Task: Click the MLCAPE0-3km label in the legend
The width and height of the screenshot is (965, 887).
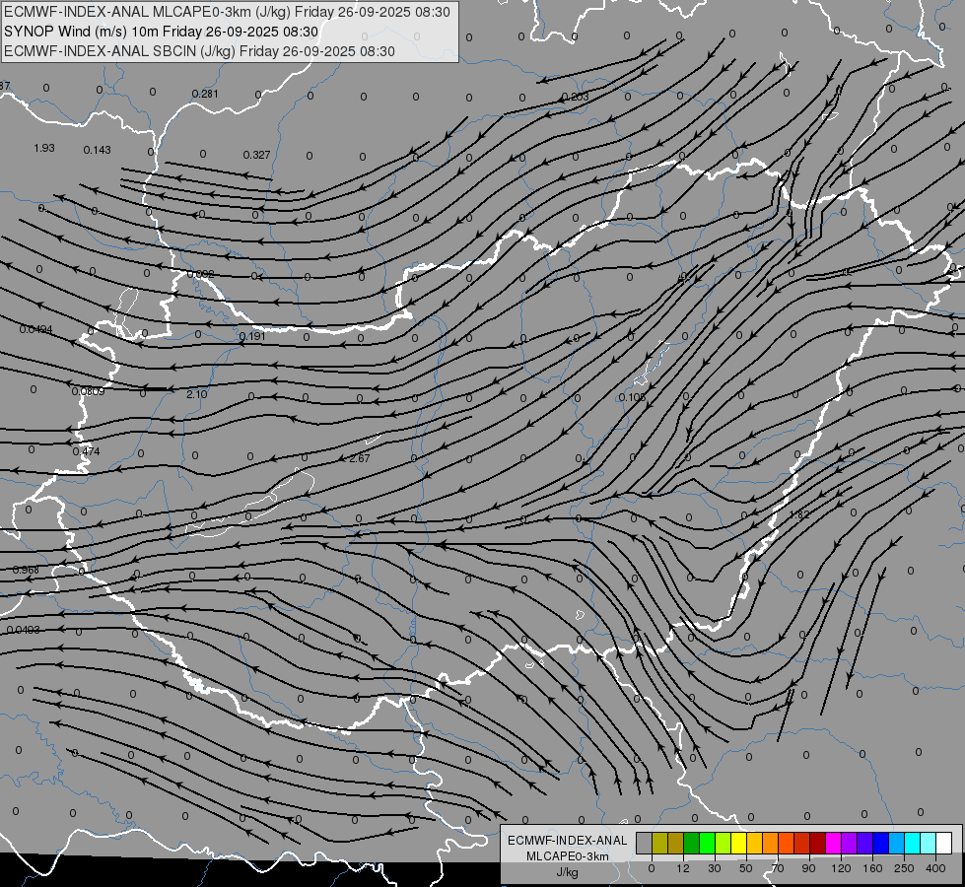Action: pyautogui.click(x=567, y=856)
